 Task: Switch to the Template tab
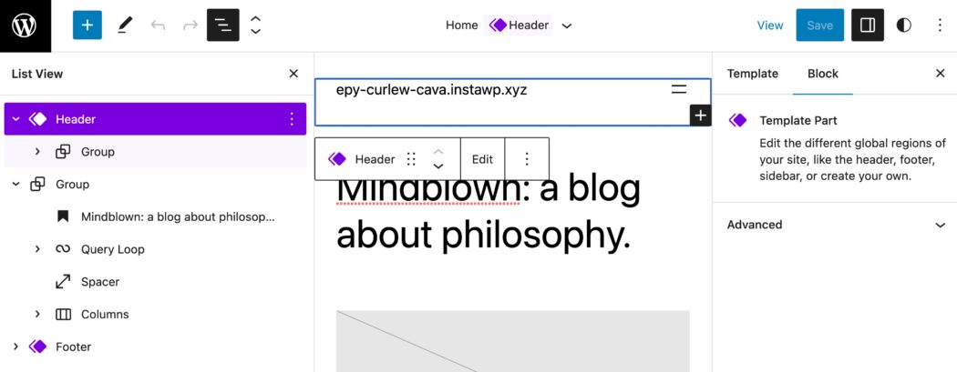click(753, 74)
